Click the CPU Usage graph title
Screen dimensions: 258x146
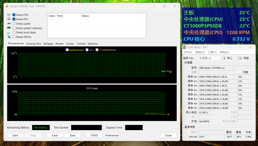coord(92,88)
